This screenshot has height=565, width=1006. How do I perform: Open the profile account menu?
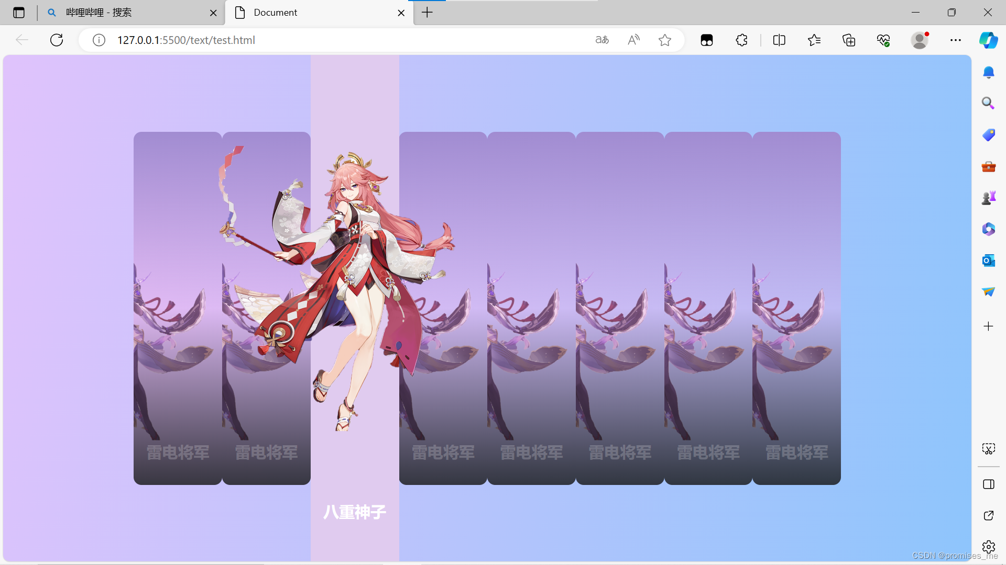coord(920,40)
